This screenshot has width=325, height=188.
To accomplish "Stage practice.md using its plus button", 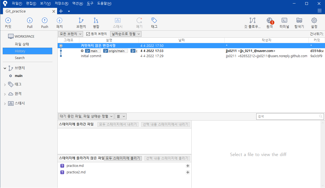I will click(188, 166).
